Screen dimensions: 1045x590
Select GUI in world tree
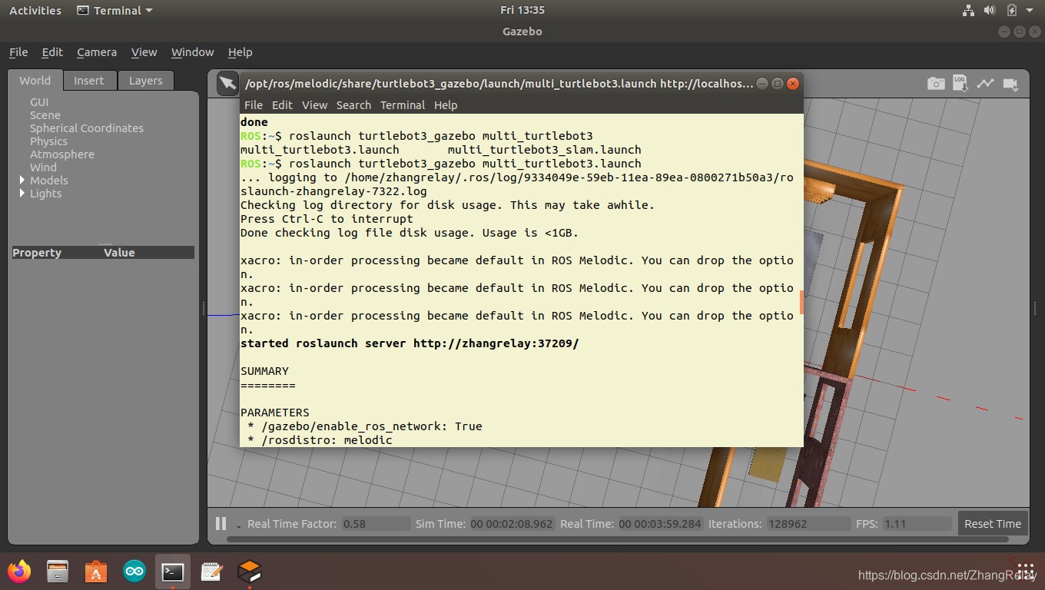tap(39, 102)
